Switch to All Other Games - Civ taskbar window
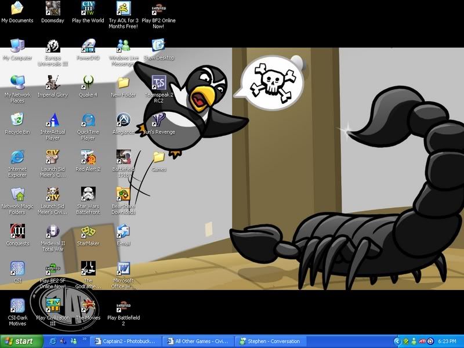This screenshot has width=464, height=348. click(198, 341)
